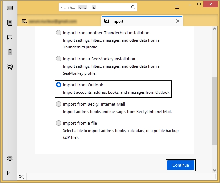The height and width of the screenshot is (183, 220).
Task: Select Import from a SeaMonkey installation
Action: pos(59,59)
